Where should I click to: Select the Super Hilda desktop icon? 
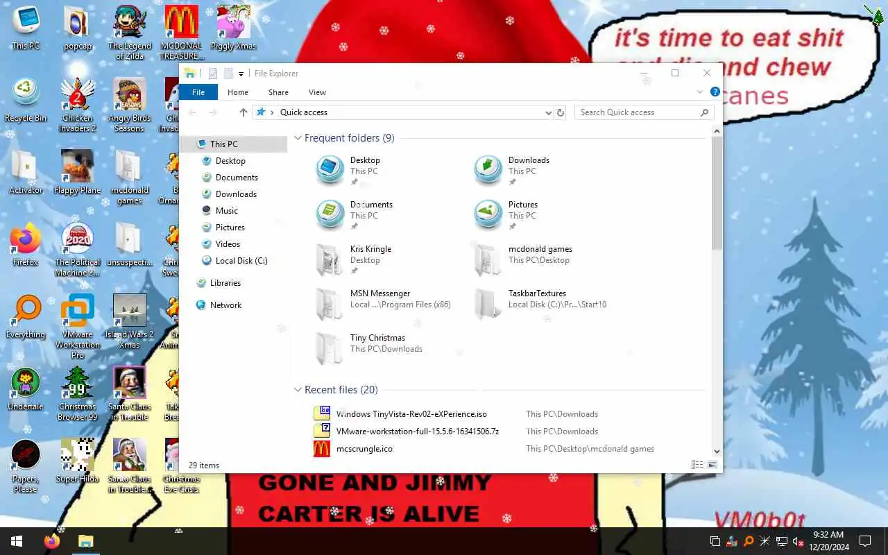click(78, 461)
